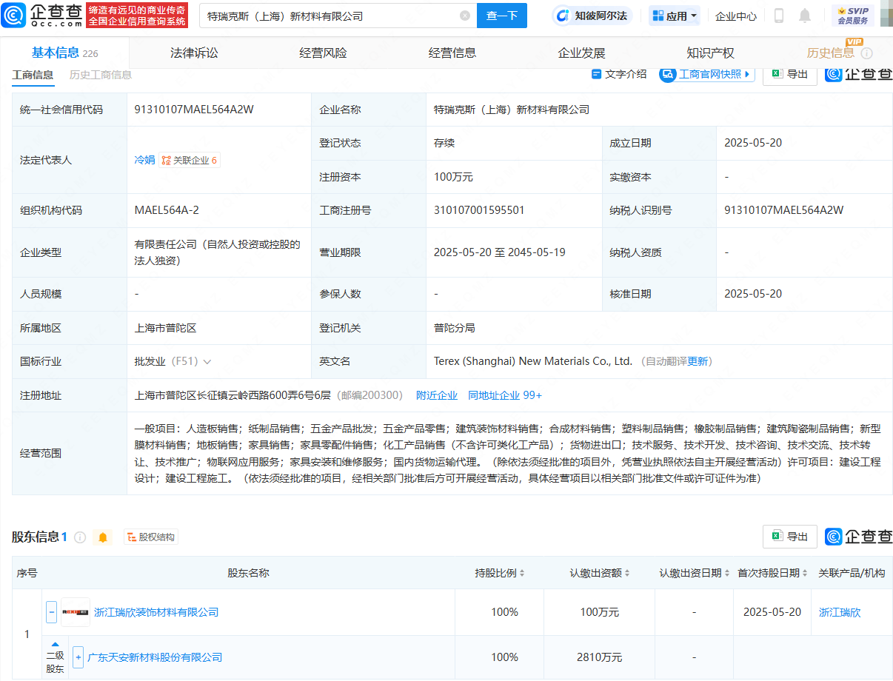Screen dimensions: 893x681
Task: Export 股东信息 with the 导出 button
Action: pos(790,537)
